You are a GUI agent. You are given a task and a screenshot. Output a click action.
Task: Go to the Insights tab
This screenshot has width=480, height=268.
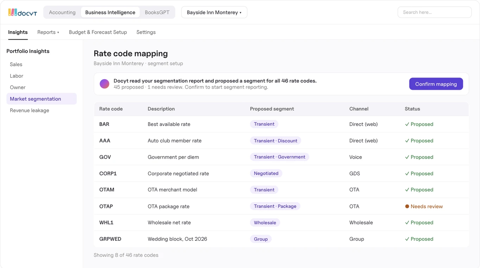click(x=18, y=32)
